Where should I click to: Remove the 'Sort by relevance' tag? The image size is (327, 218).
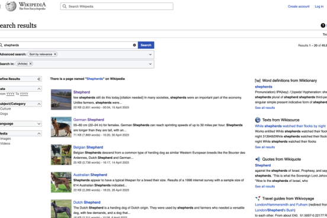point(55,54)
